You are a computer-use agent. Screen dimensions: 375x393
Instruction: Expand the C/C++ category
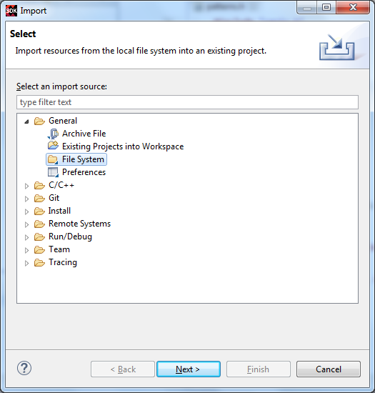26,186
